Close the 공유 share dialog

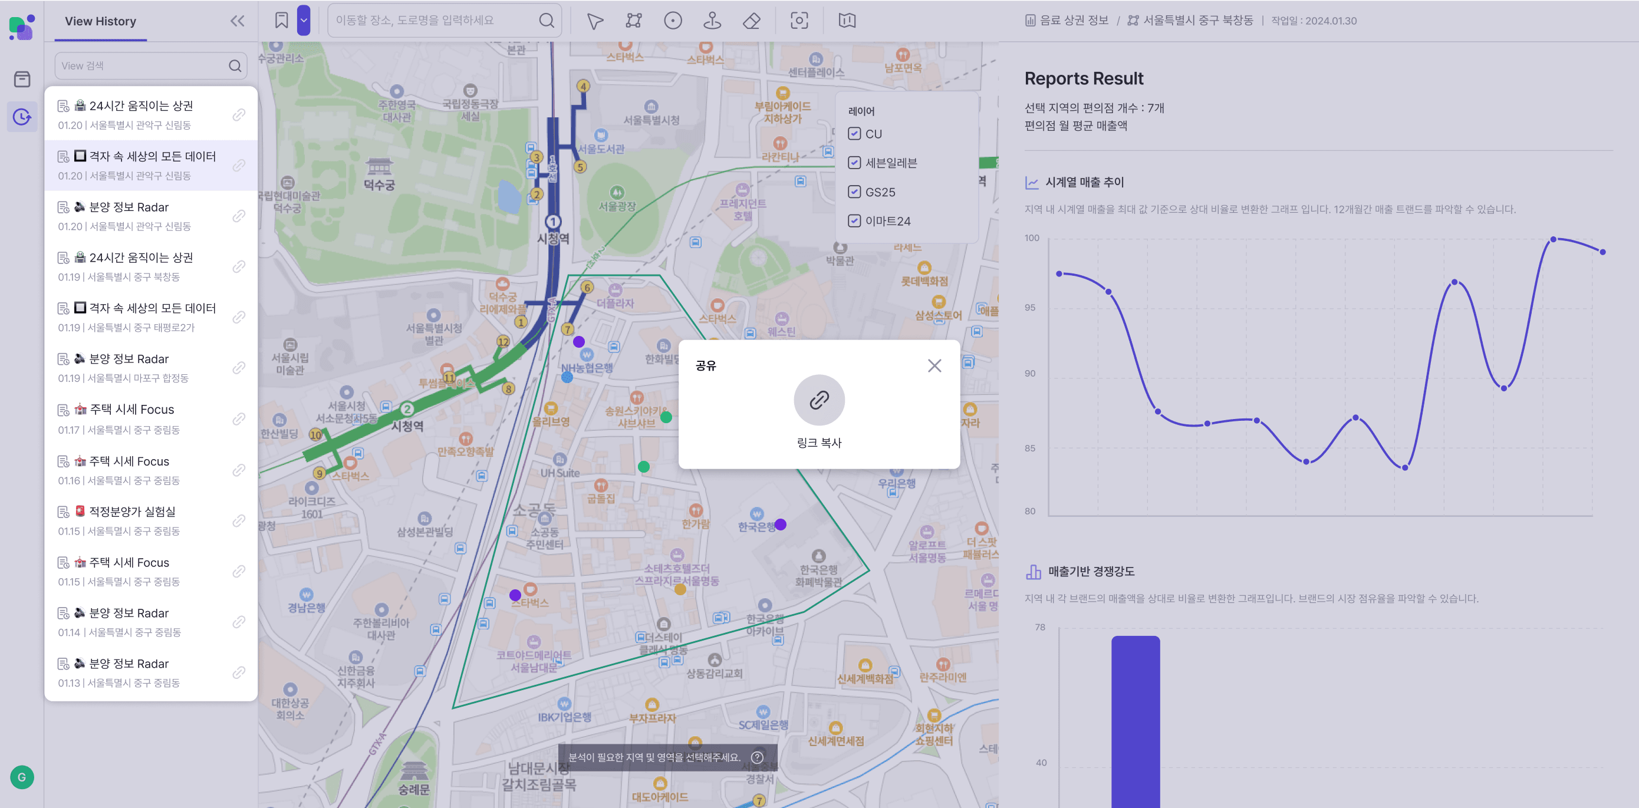click(934, 365)
